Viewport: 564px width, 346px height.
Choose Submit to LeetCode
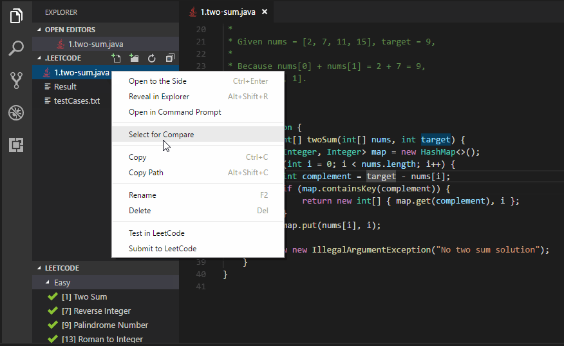[198, 249]
